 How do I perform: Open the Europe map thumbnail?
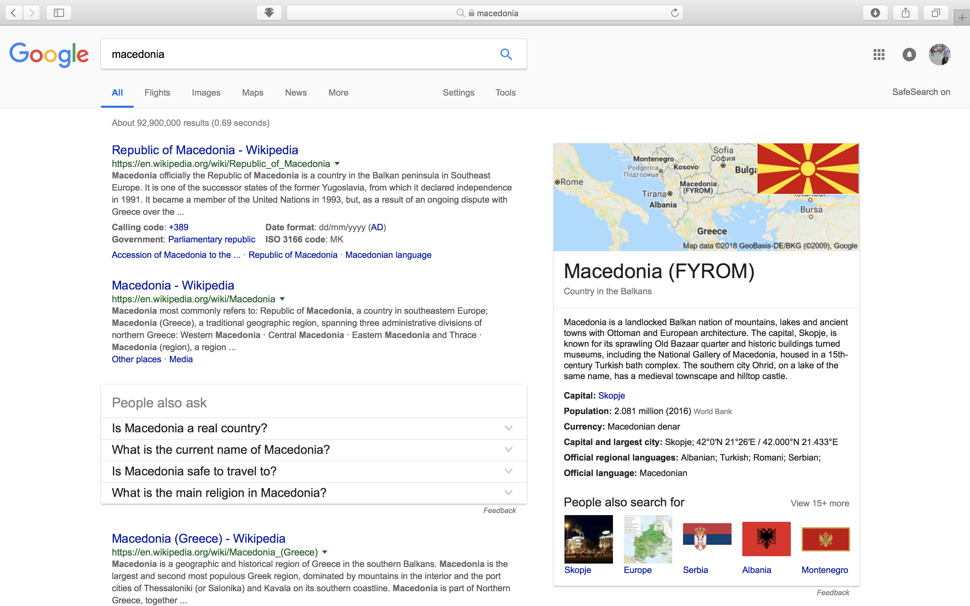click(648, 539)
